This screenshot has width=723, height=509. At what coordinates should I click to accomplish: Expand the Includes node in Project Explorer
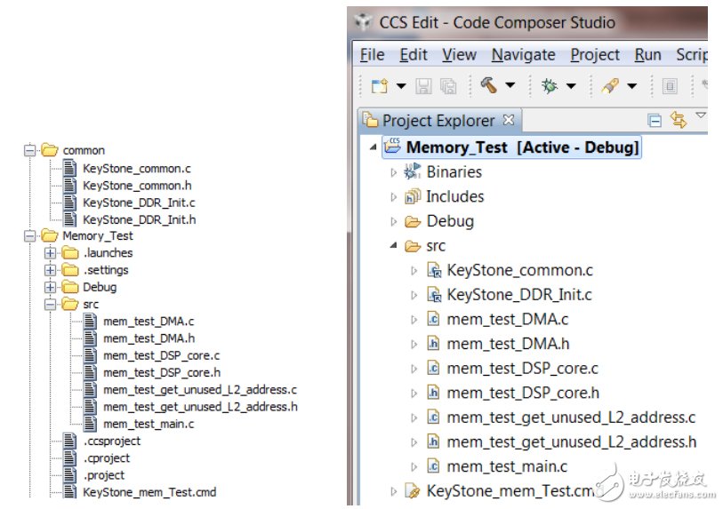[394, 197]
